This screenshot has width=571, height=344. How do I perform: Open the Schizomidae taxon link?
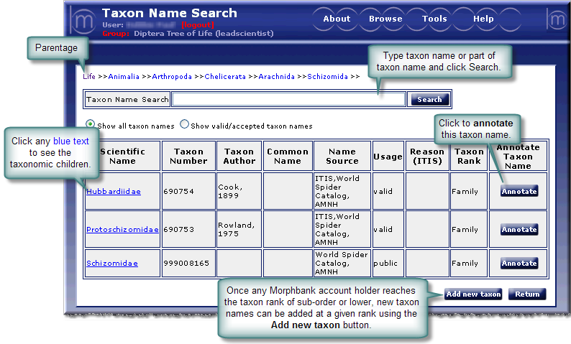[112, 264]
